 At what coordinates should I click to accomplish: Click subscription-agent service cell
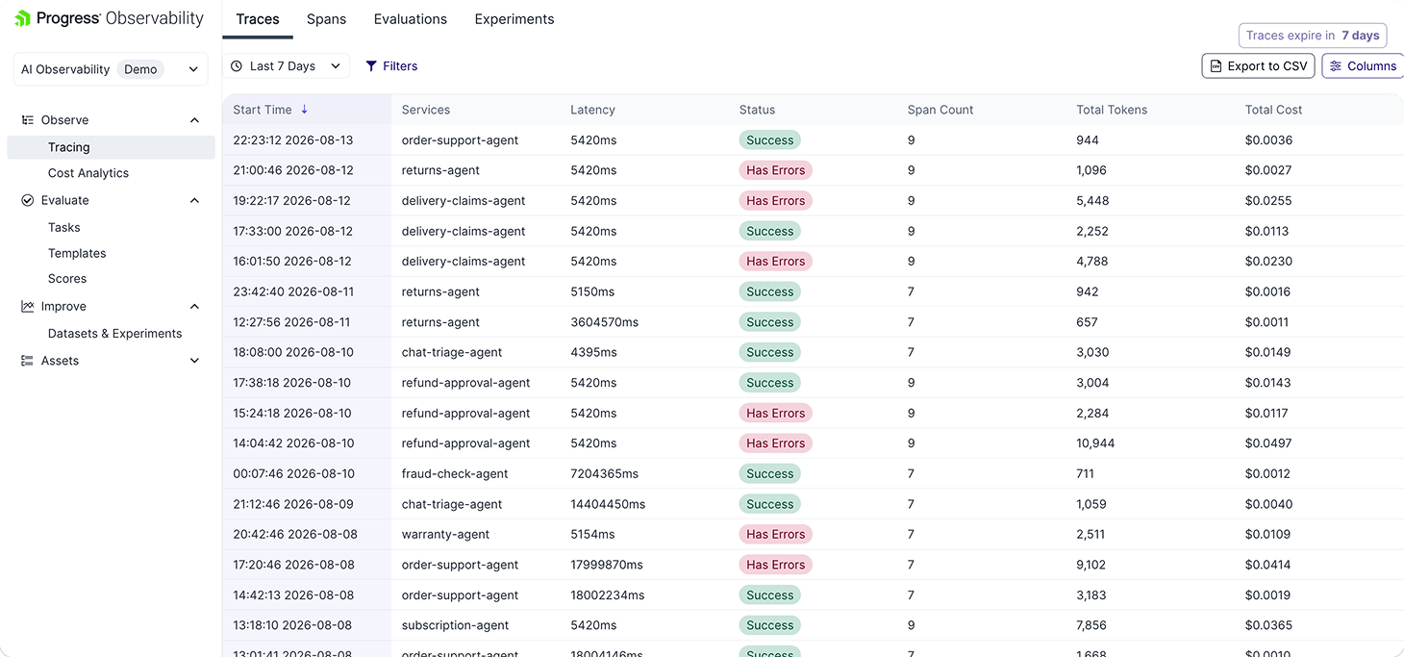click(456, 625)
